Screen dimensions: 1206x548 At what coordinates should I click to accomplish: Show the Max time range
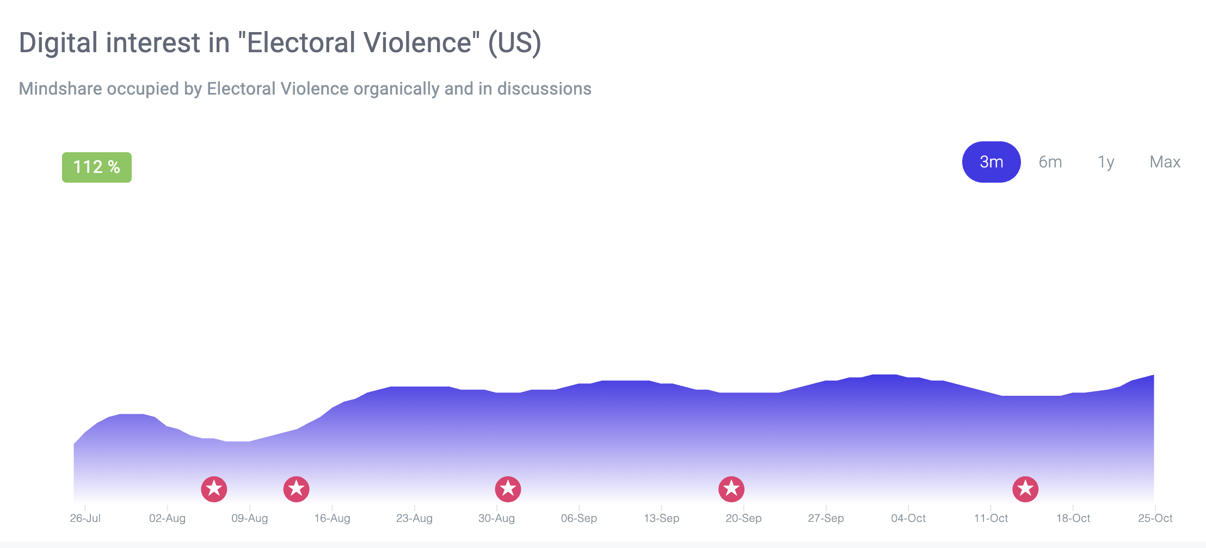tap(1165, 162)
